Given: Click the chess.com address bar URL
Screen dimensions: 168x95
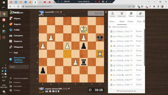Looking at the screenshot, I should coord(39,6).
